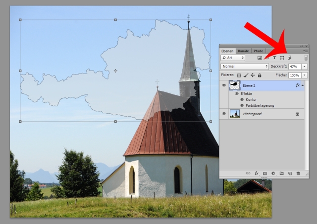
Task: Click the Deckkraft label
Action: [x=278, y=66]
